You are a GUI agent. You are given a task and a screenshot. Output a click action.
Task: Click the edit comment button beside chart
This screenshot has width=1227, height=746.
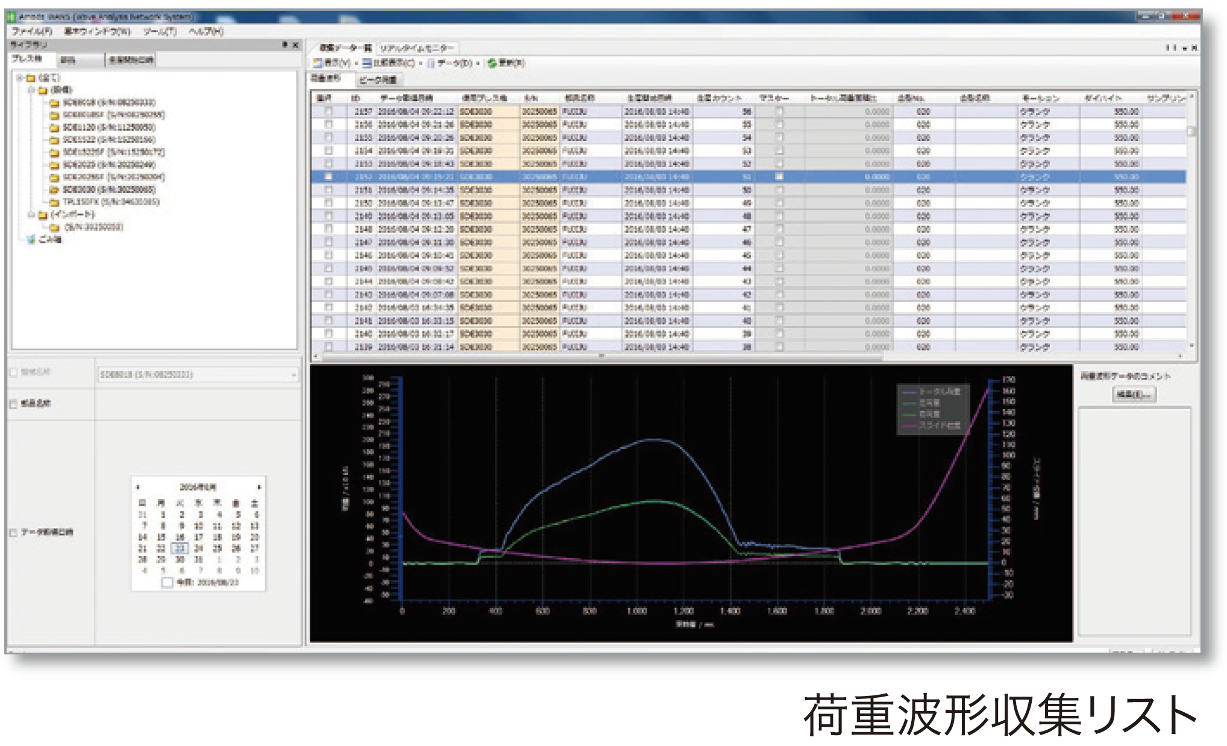[x=1134, y=394]
